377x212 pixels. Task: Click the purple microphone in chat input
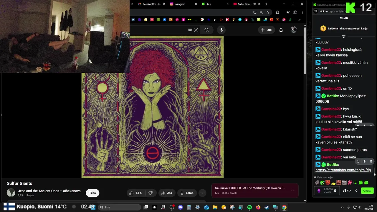[319, 191]
